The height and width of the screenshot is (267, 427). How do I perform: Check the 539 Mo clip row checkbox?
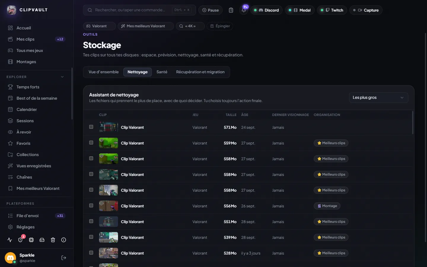pyautogui.click(x=91, y=237)
